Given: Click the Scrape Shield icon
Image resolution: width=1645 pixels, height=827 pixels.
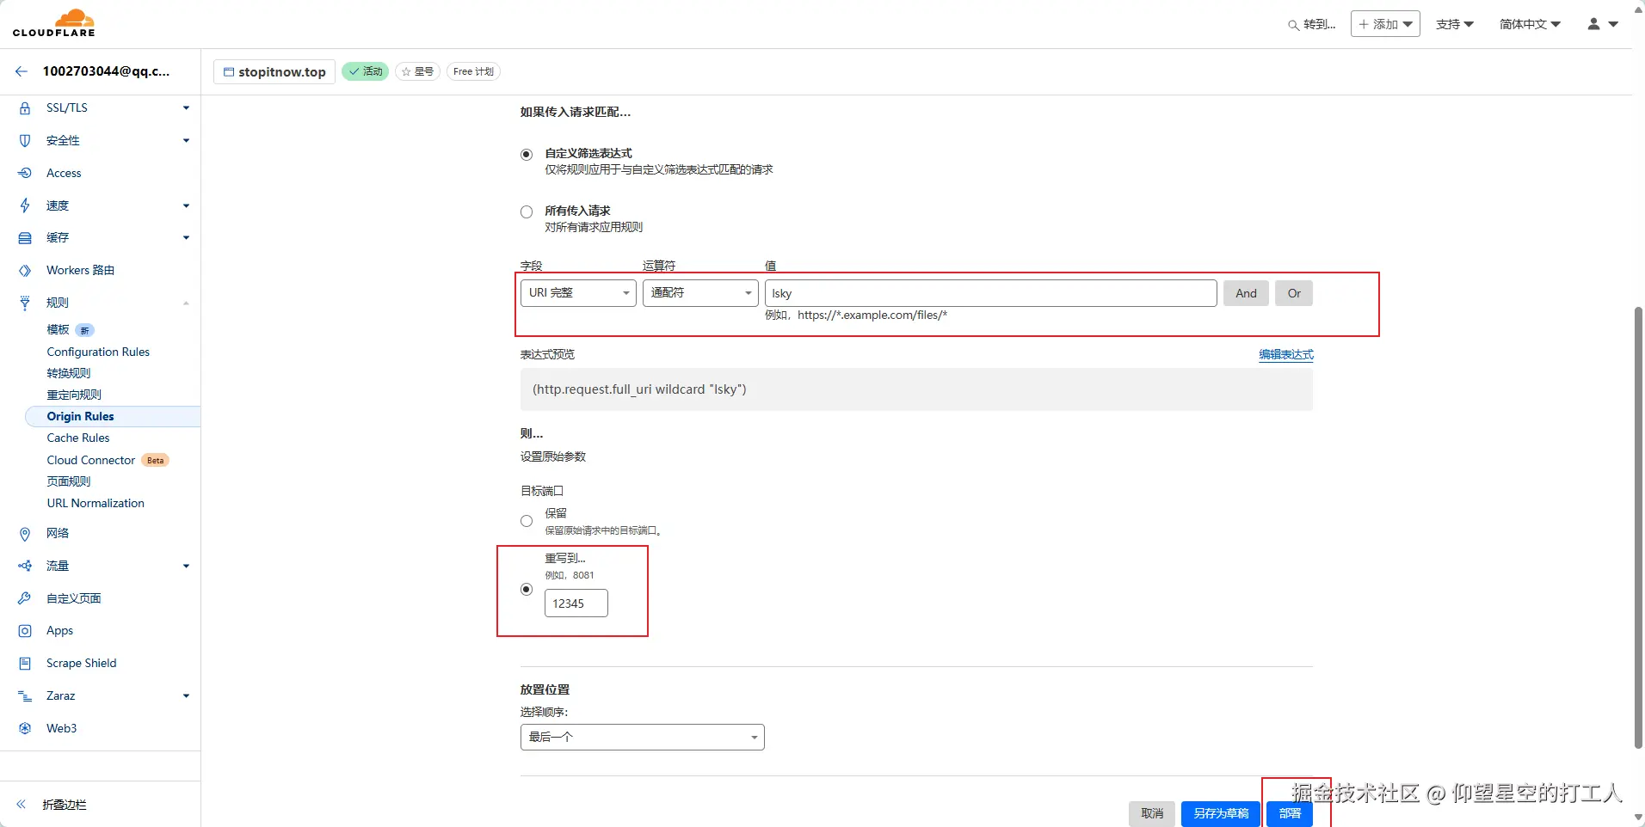Looking at the screenshot, I should pyautogui.click(x=25, y=664).
